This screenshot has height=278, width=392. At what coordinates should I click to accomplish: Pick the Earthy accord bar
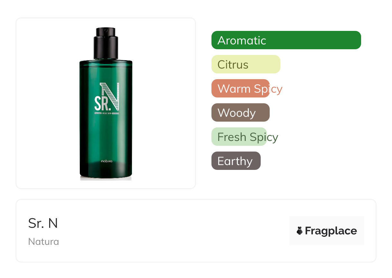236,161
